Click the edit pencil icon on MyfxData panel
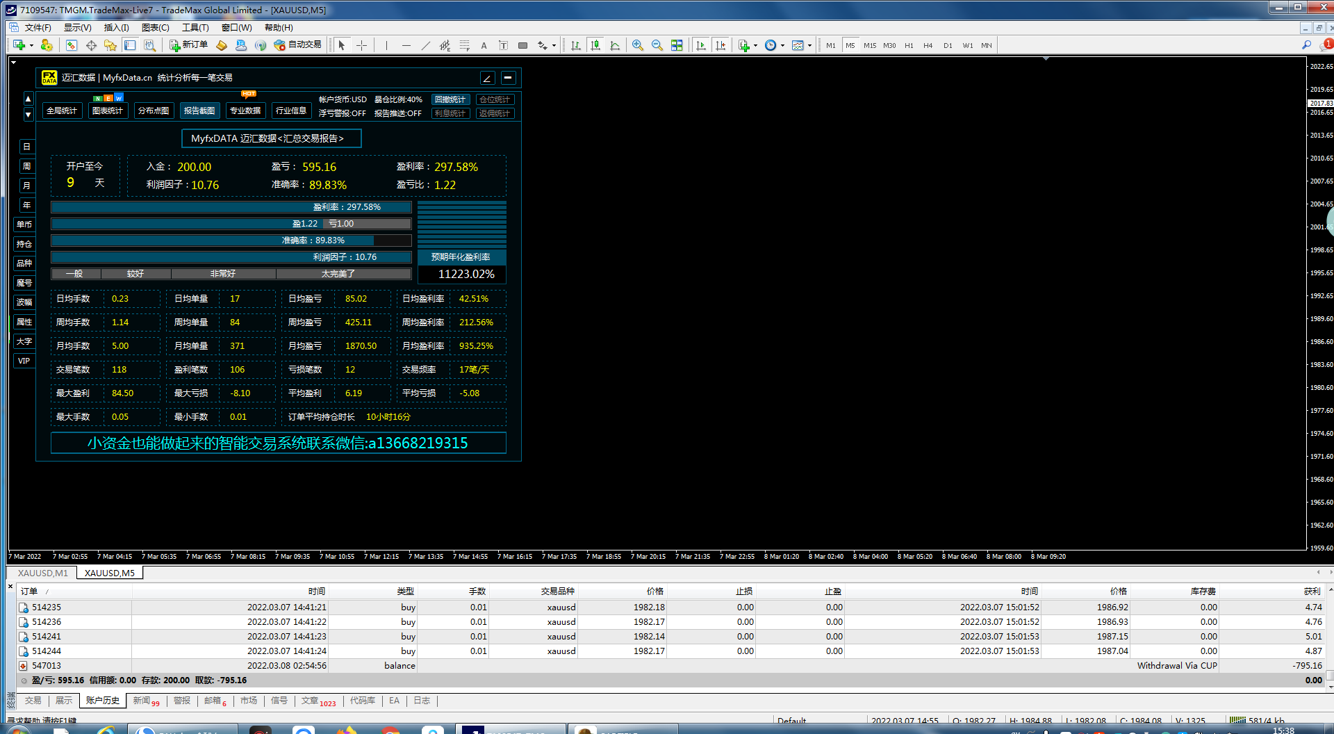Image resolution: width=1334 pixels, height=734 pixels. 488,78
